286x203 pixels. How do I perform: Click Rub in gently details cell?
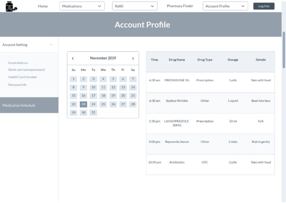pyautogui.click(x=261, y=142)
